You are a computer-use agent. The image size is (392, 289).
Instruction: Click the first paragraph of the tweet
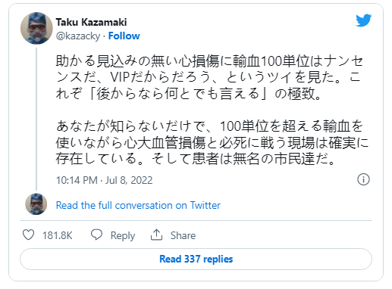[x=209, y=77]
